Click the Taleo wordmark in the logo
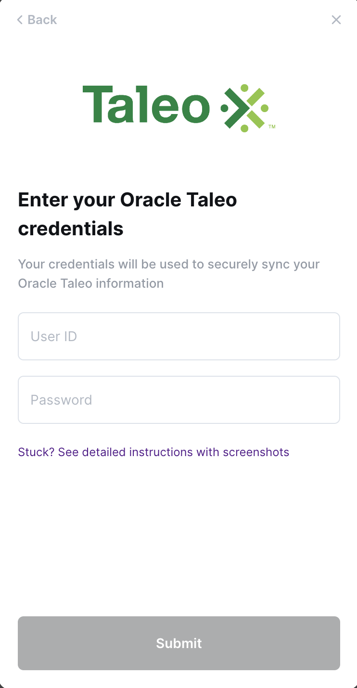 (146, 105)
